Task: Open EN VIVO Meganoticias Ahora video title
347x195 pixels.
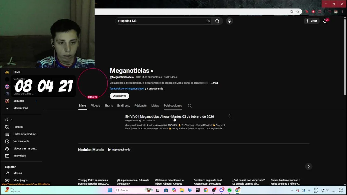Action: coord(169,116)
